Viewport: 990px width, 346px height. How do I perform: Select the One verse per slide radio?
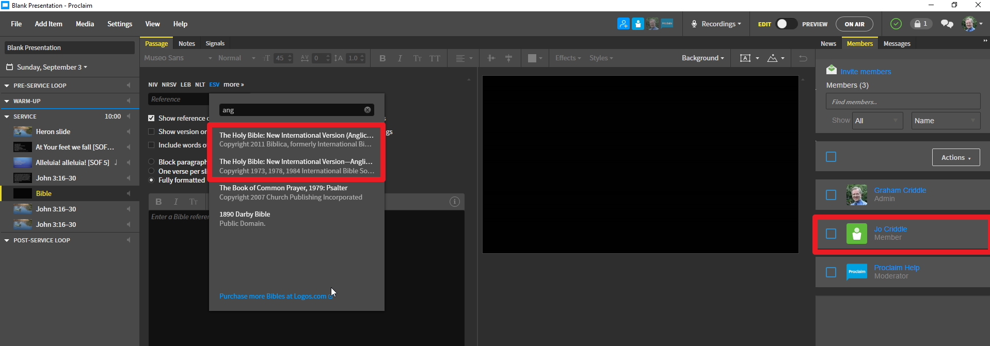tap(151, 171)
